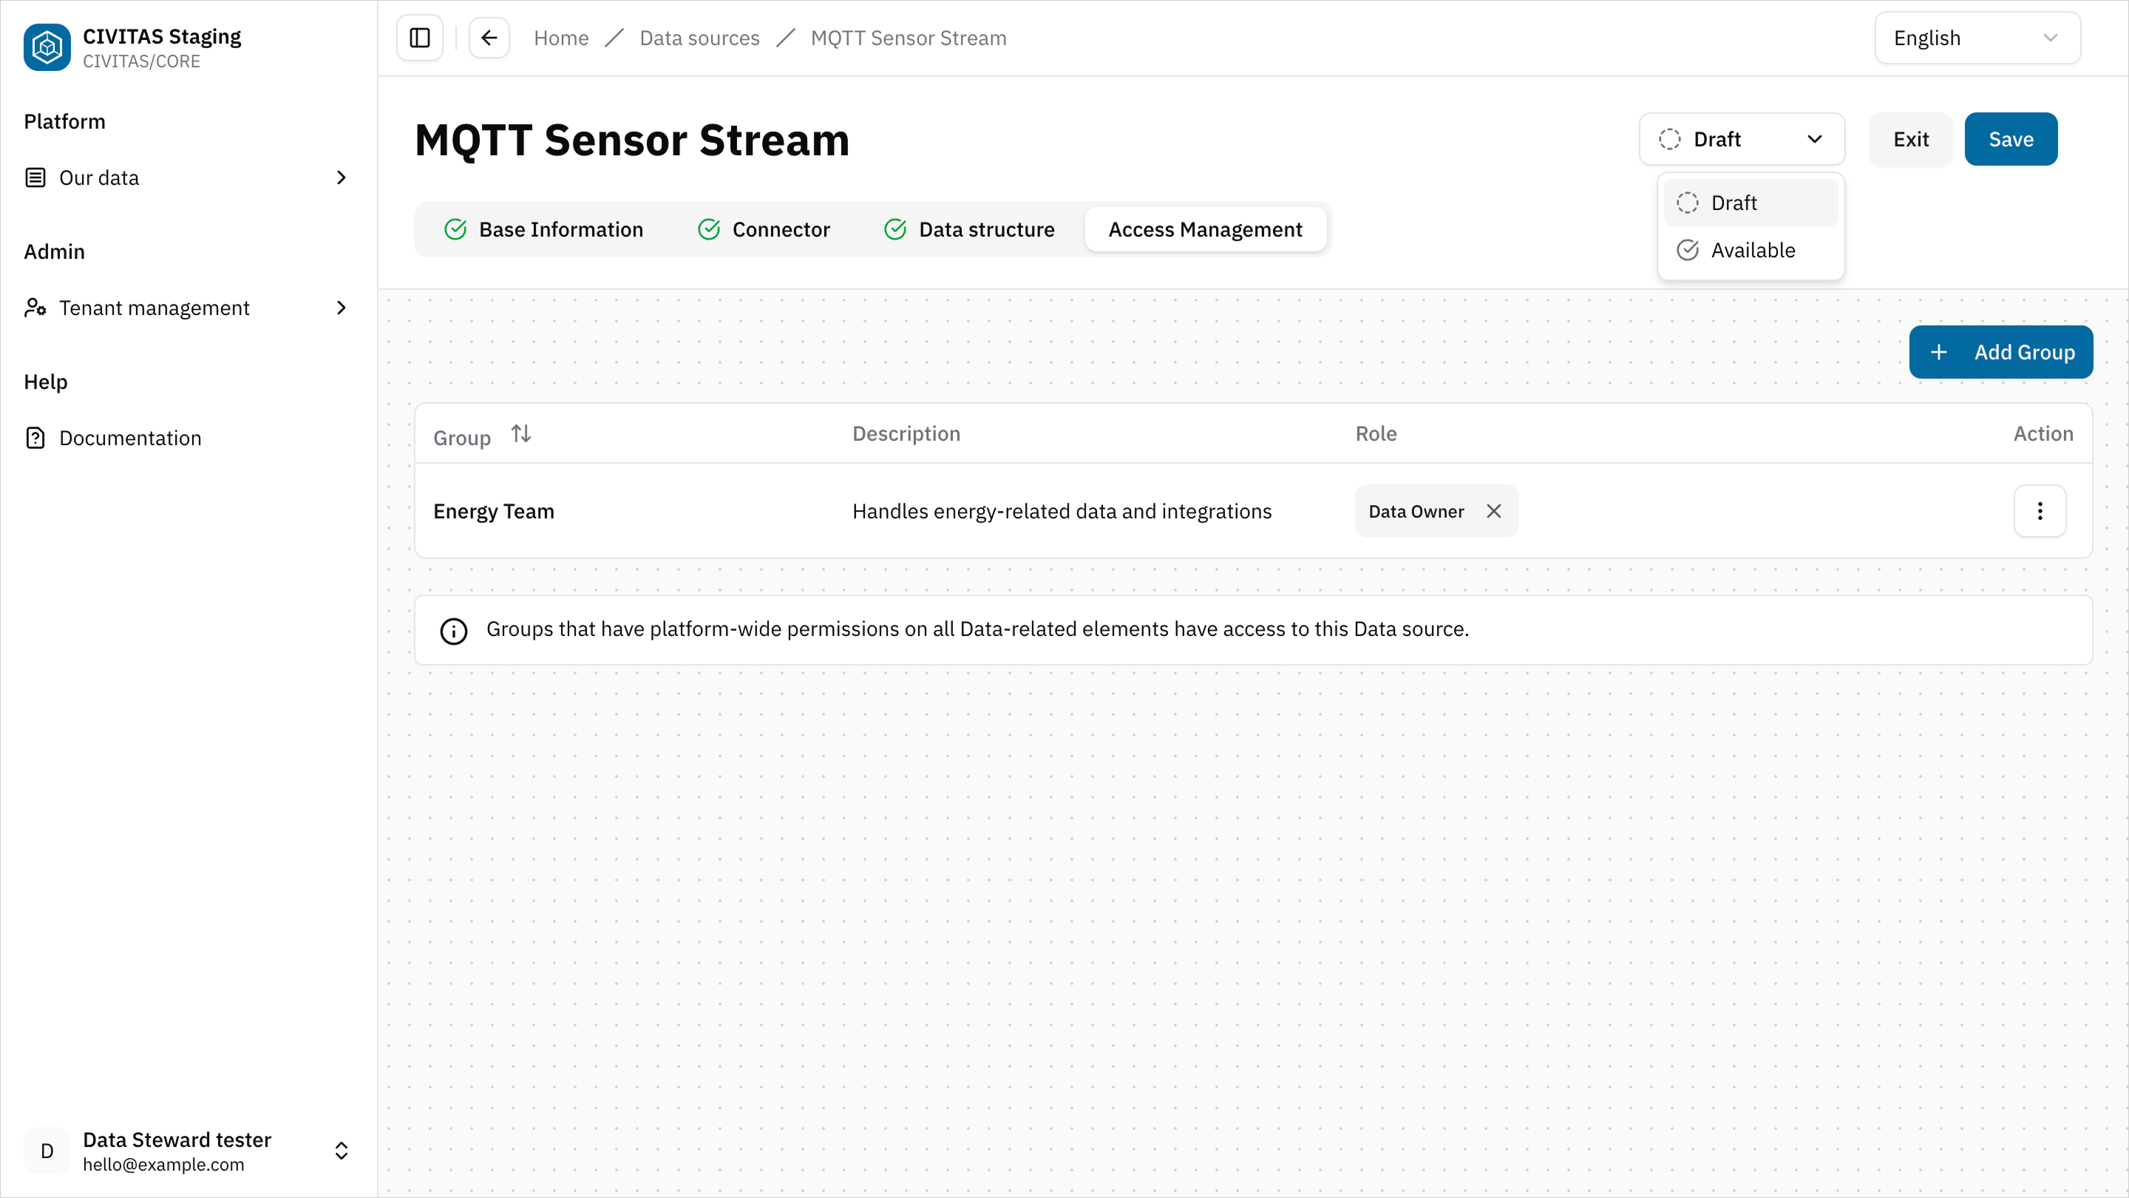The image size is (2129, 1198).
Task: Click the CIVITAS Staging logo icon
Action: [47, 47]
